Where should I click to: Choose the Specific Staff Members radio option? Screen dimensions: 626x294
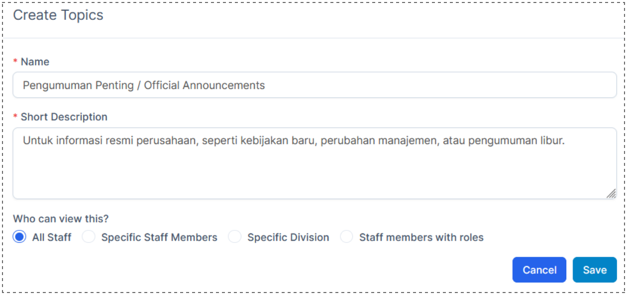click(x=89, y=237)
